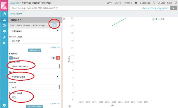Open Dashboard via gauge sidebar icon
Screen dimensions: 178x108
4,25
